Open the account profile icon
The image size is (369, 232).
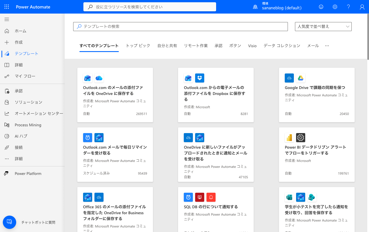[x=362, y=7]
